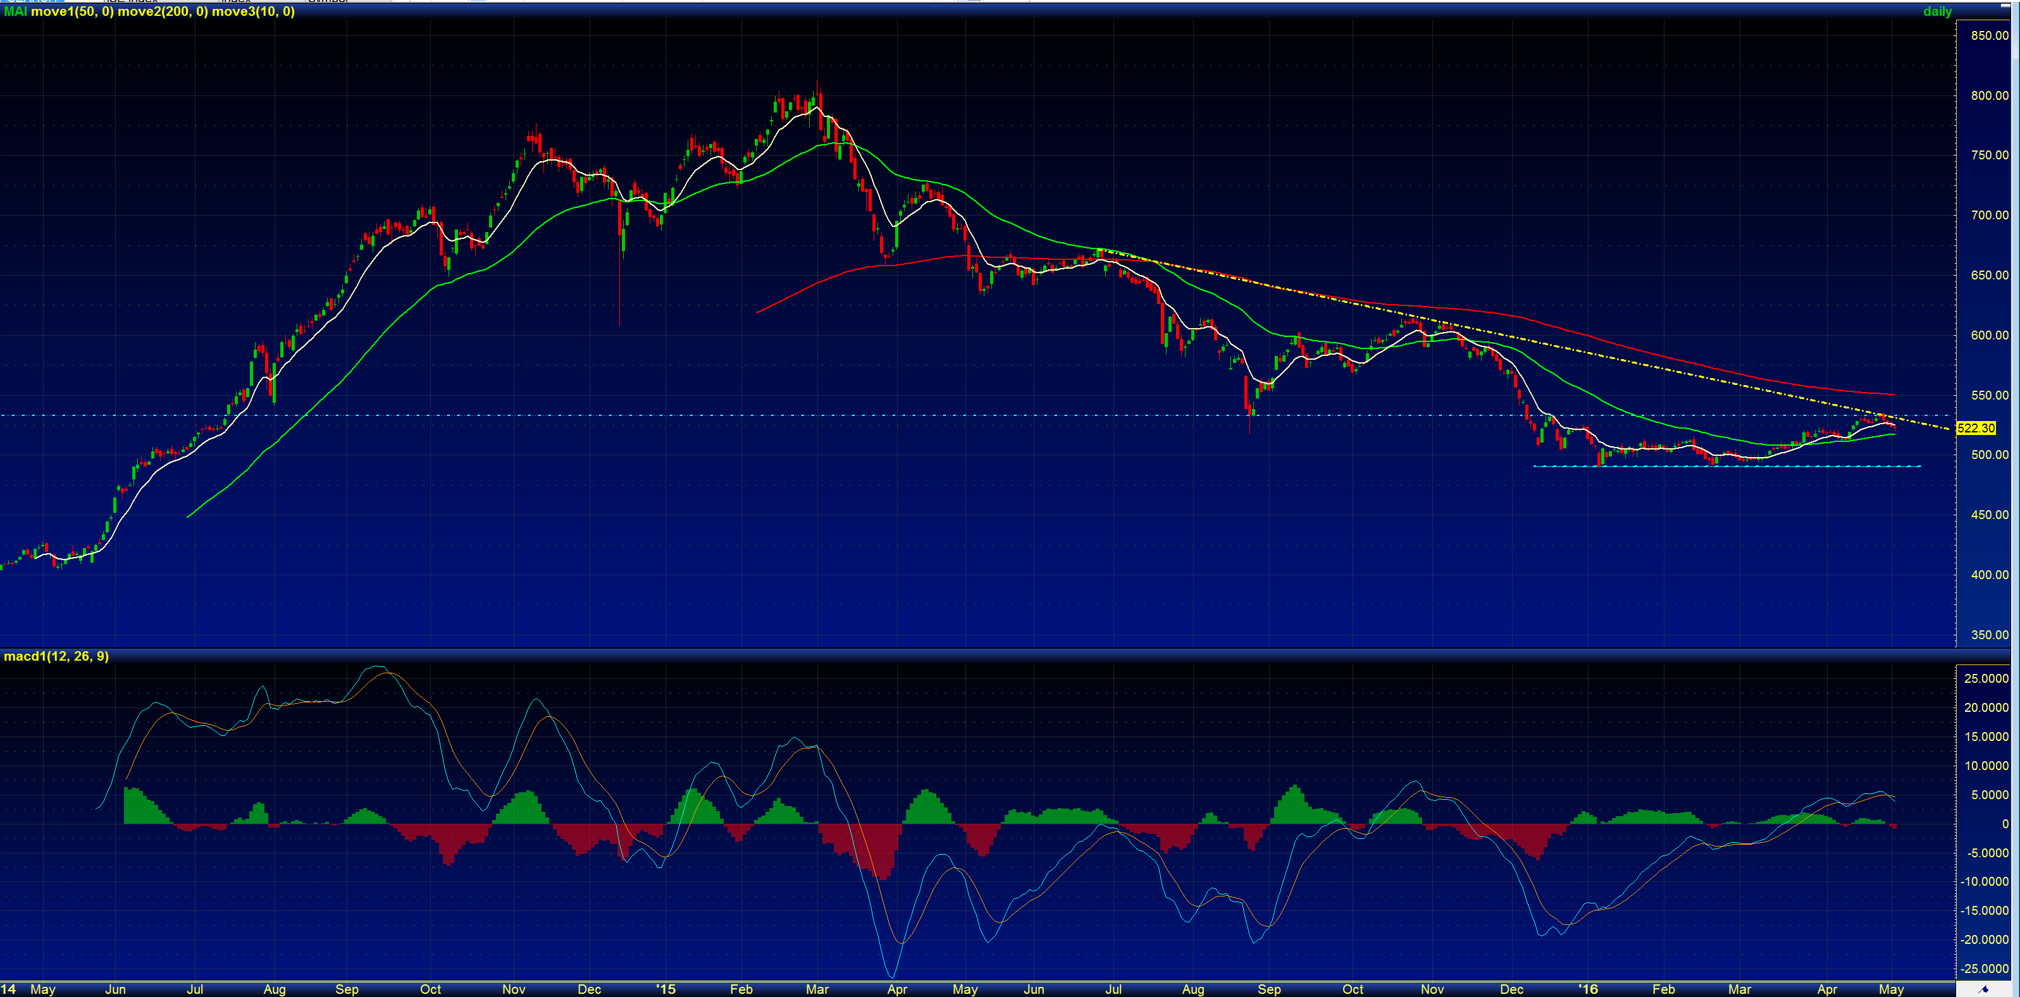Click the Mar label near the 2015 price peak
The height and width of the screenshot is (997, 2020).
(x=817, y=989)
